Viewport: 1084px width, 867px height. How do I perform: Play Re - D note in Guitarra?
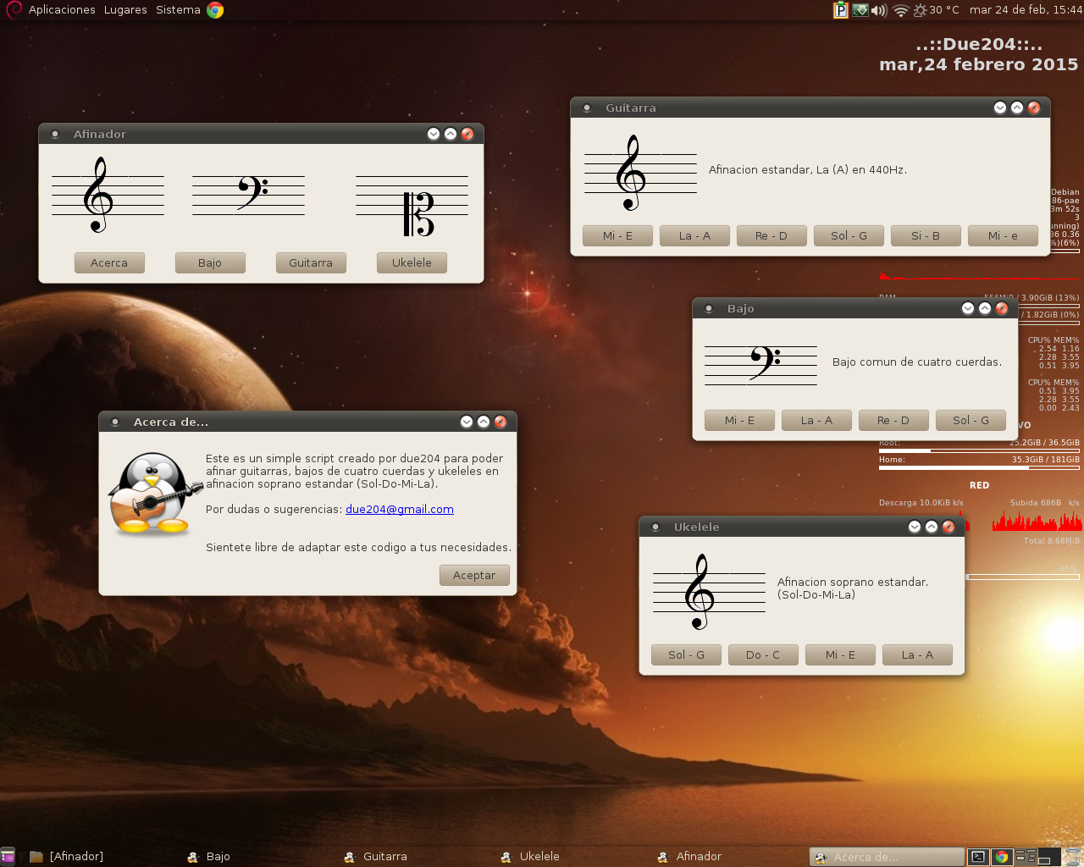click(772, 235)
